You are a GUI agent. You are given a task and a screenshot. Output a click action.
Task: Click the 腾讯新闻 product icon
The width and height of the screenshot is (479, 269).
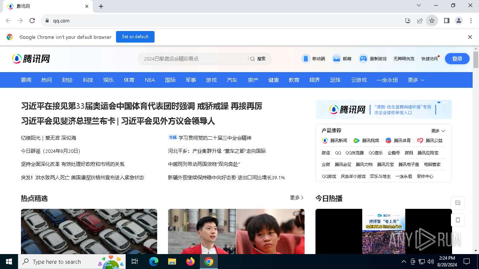pyautogui.click(x=325, y=140)
